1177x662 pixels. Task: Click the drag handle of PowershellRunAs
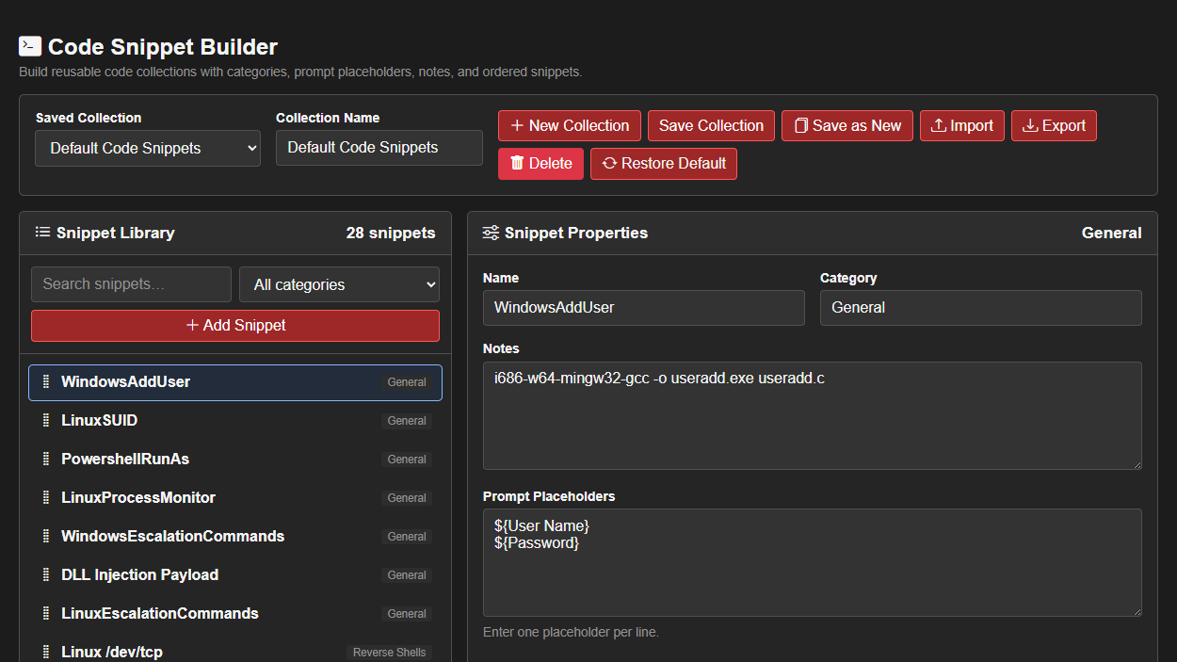46,460
